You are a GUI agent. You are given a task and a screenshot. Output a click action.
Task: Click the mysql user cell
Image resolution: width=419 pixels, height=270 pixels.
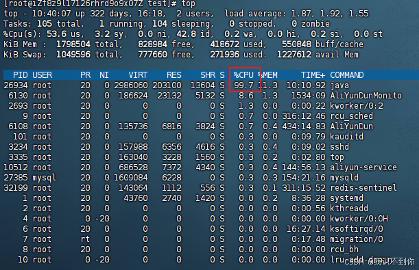[x=45, y=178]
